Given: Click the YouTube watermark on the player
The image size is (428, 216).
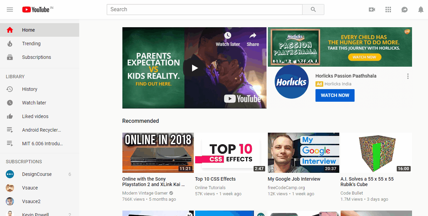Looking at the screenshot, I should [x=242, y=99].
